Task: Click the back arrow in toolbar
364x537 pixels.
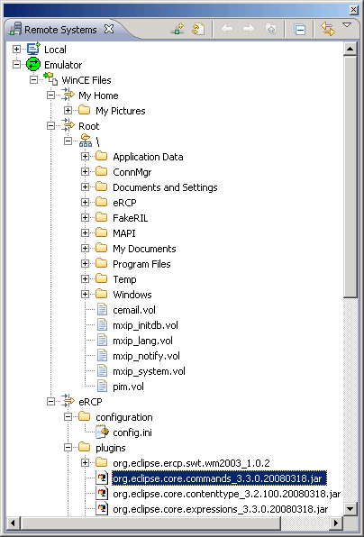Action: click(227, 30)
